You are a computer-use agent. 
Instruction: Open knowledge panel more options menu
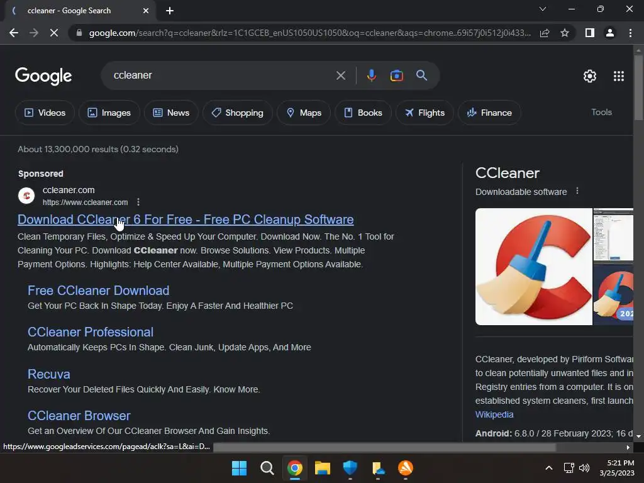tap(577, 191)
